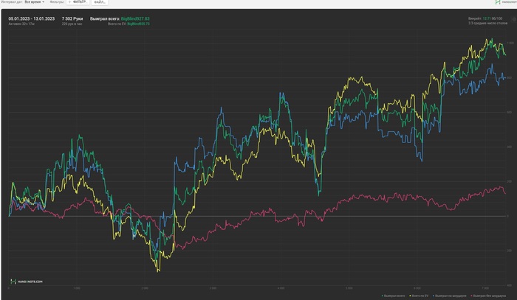
Task: Click the plus icon on the Фильтр button
Action: coord(69,2)
